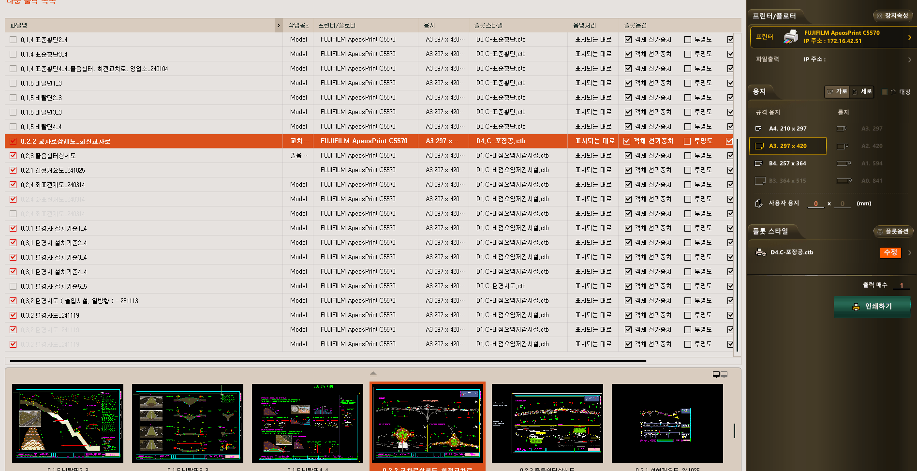Image resolution: width=917 pixels, height=471 pixels.
Task: Check the 0.3.1 편경사 설치기준5_5 checkbox
Action: pyautogui.click(x=13, y=286)
